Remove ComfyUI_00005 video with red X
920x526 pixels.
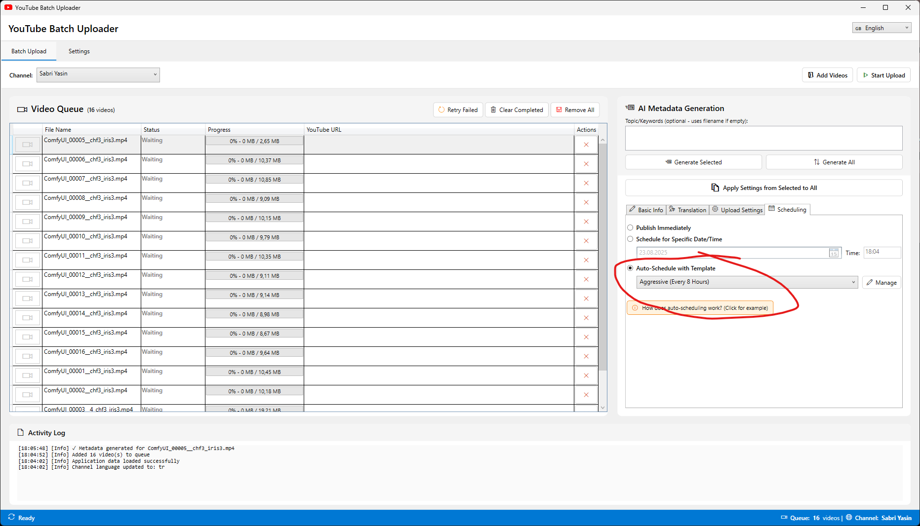pos(586,145)
